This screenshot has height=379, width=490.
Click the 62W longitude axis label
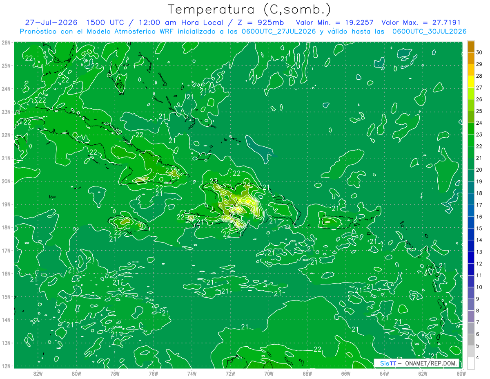coord(423,373)
